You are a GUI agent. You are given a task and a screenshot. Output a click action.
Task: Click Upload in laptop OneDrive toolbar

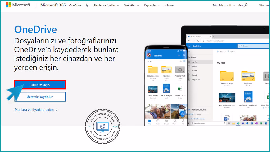pyautogui.click(x=231, y=52)
